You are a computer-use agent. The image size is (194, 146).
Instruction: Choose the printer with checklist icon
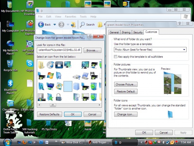click(x=85, y=97)
